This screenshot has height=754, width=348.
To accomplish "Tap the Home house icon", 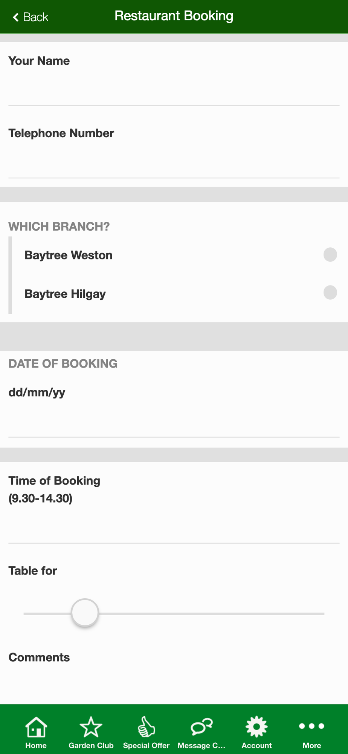I will click(36, 726).
